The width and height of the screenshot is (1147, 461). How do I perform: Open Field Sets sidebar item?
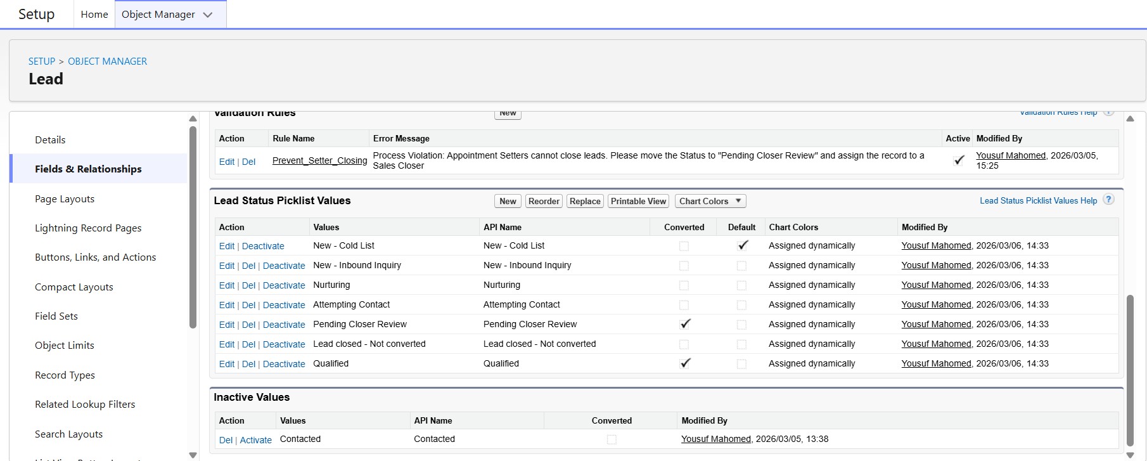click(x=56, y=316)
